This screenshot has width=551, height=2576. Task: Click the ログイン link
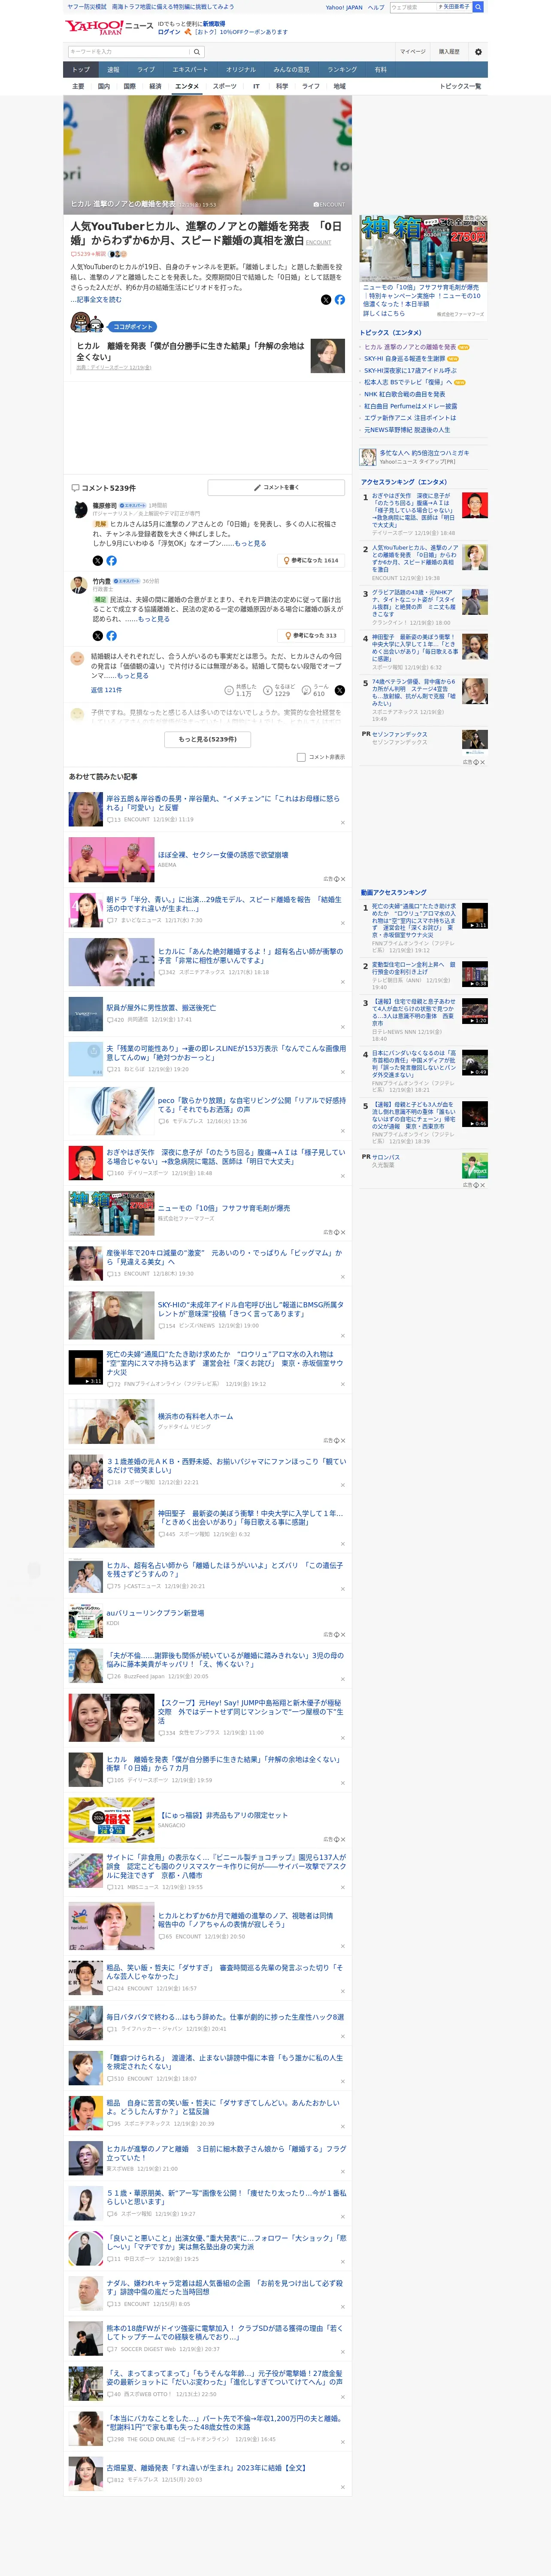[169, 32]
